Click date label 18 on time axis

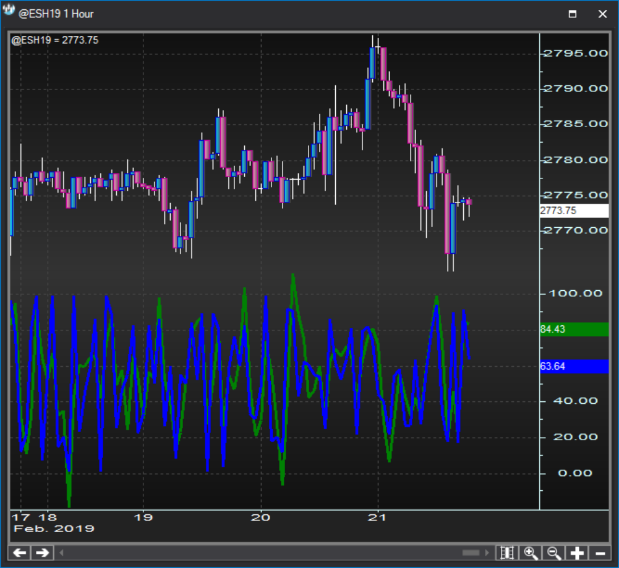tap(48, 517)
